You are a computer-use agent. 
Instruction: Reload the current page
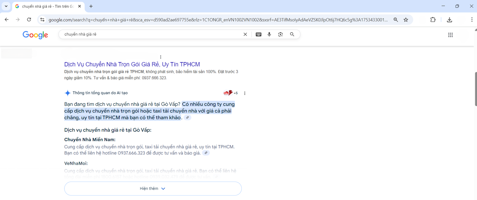(x=29, y=20)
